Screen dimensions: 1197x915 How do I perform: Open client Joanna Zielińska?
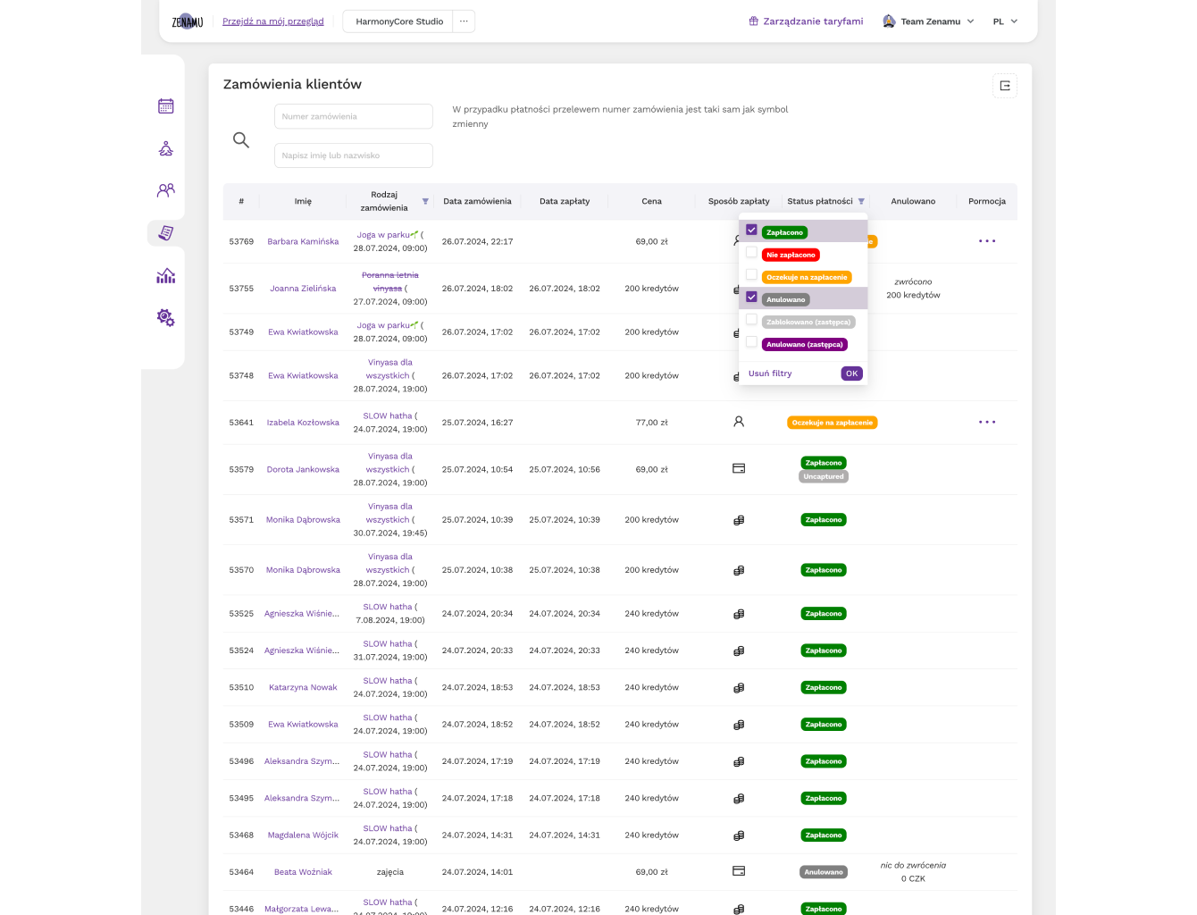tap(303, 289)
